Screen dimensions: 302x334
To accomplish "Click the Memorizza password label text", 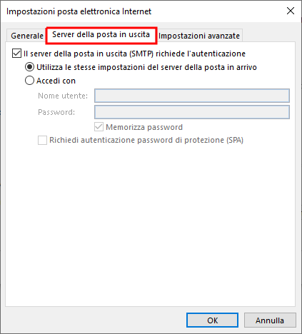I will point(144,127).
